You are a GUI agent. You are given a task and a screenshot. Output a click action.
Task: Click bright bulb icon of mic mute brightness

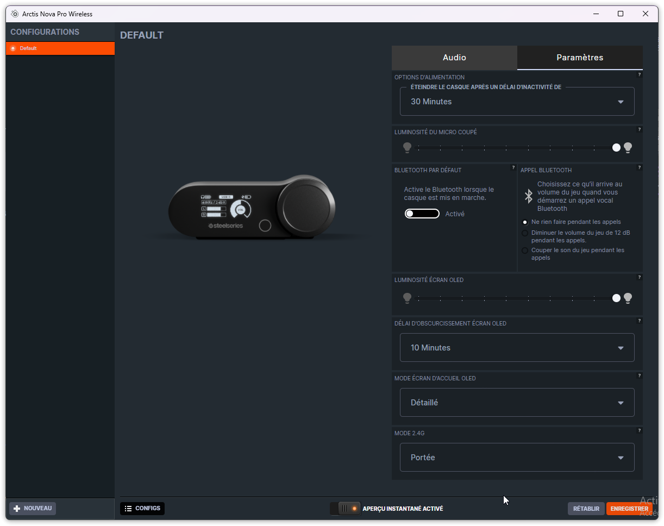tap(628, 147)
